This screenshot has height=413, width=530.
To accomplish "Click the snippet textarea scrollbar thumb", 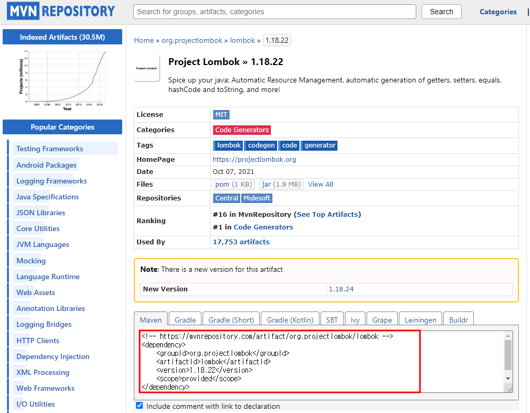I will click(508, 355).
